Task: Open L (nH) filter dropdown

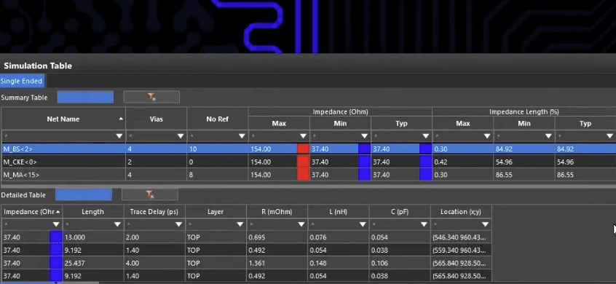Action: click(363, 225)
